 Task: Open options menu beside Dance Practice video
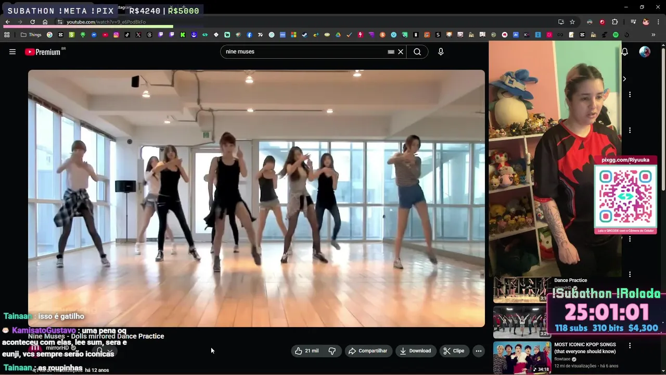(x=630, y=274)
